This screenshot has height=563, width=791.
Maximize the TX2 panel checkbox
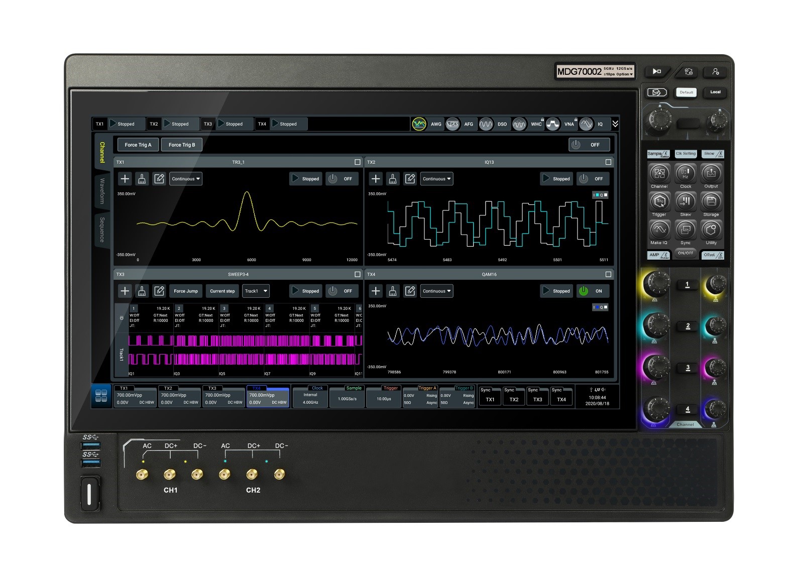point(608,162)
